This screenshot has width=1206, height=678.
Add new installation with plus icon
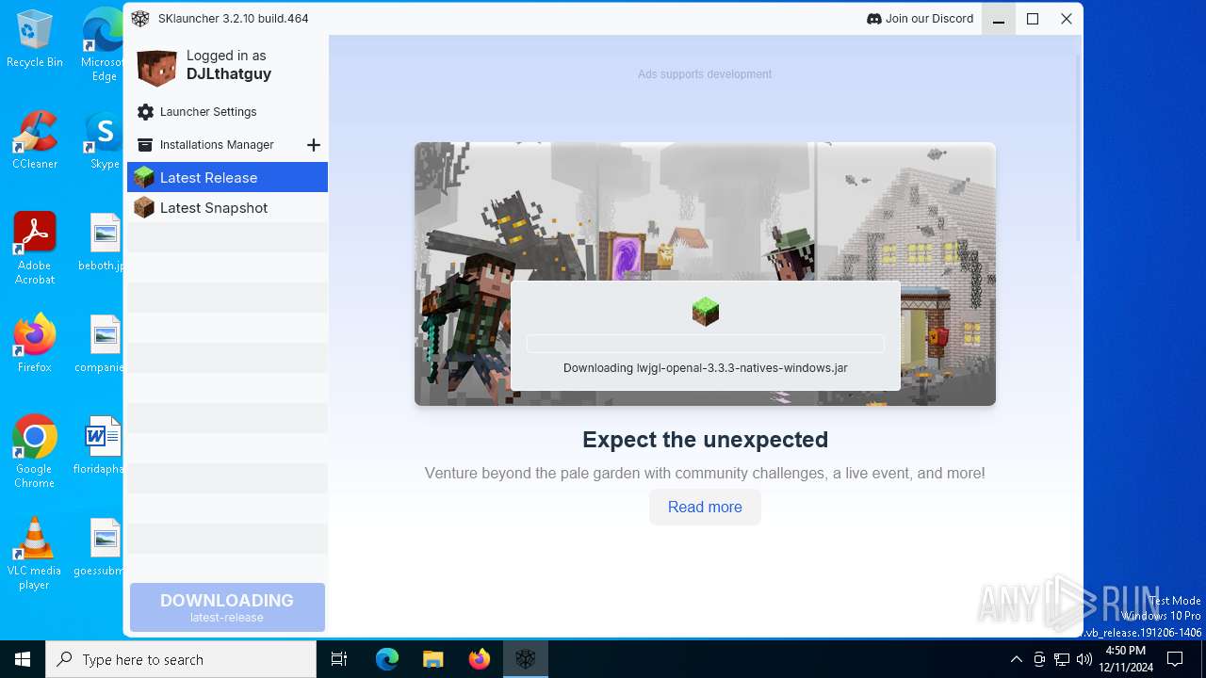(314, 145)
